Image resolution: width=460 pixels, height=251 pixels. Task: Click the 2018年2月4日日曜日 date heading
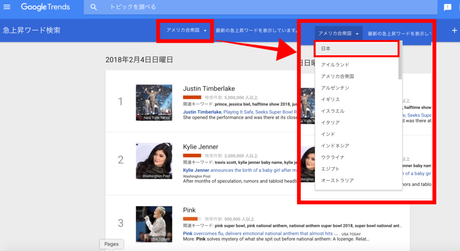coord(139,60)
